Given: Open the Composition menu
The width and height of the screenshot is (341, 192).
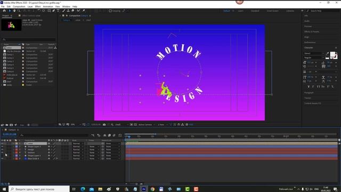Looking at the screenshot, I should click(19, 6).
